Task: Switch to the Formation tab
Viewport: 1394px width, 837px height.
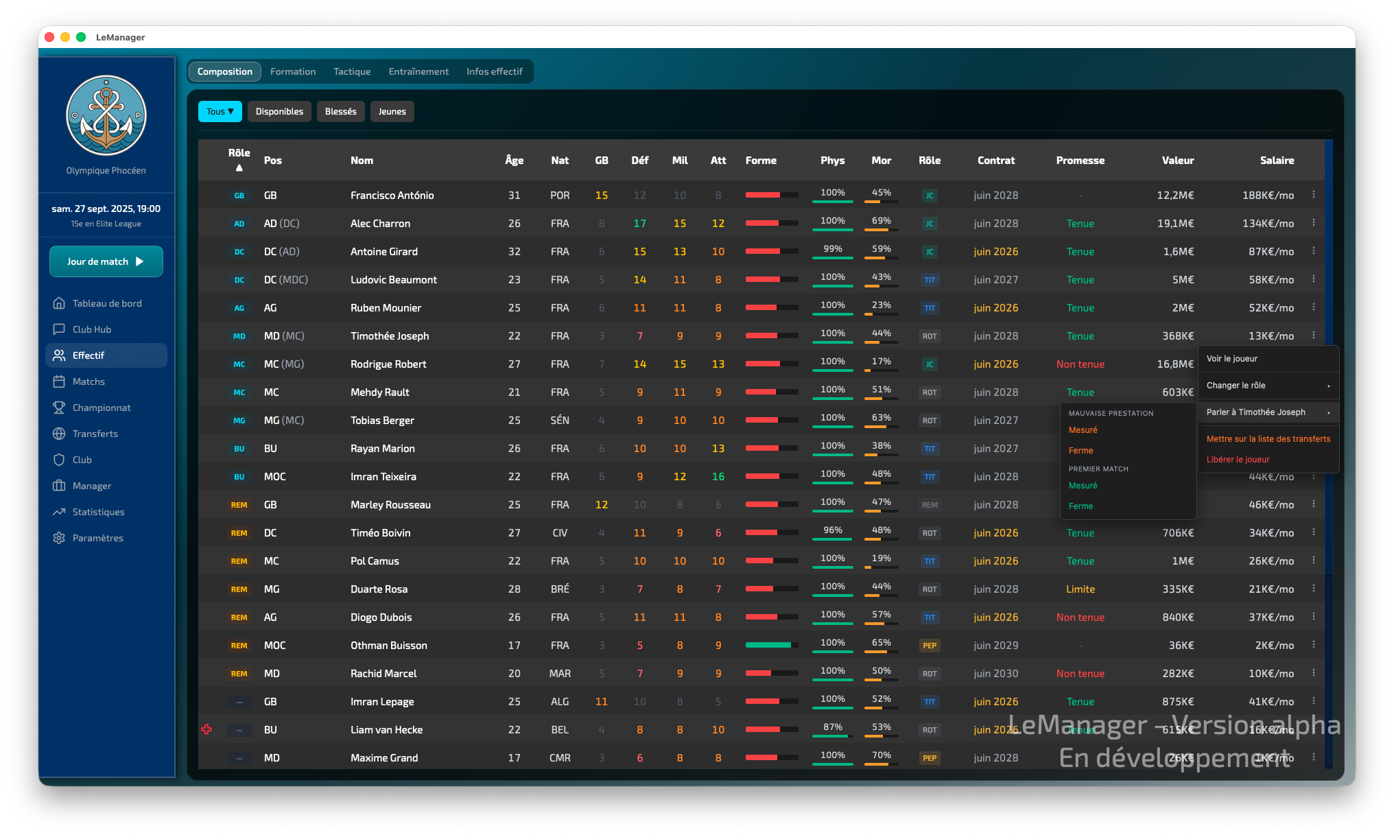Action: click(293, 71)
